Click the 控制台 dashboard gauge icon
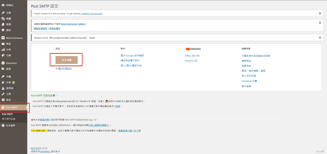Viewport: 327px width, 154px height. tap(3, 5)
